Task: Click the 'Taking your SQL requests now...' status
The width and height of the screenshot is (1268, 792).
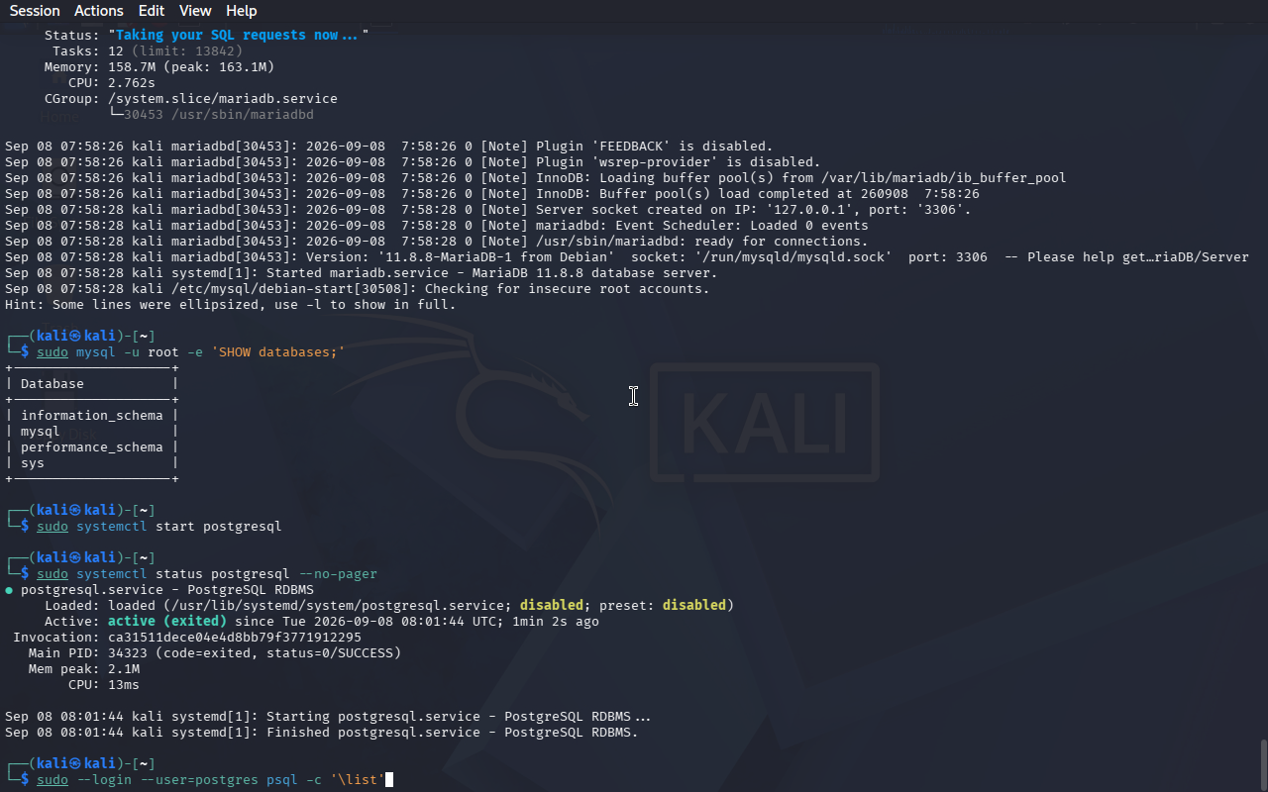Action: (x=239, y=36)
